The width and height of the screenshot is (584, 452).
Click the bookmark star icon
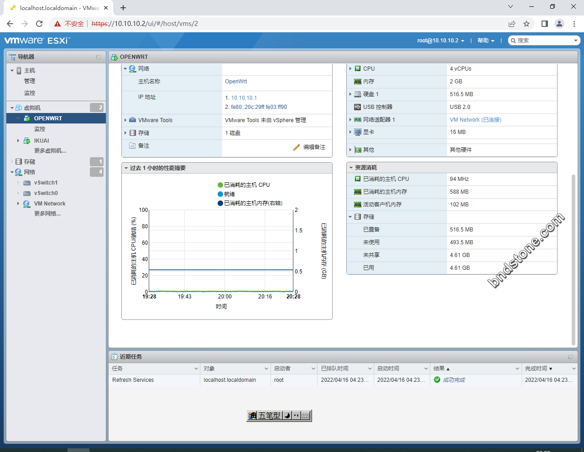527,24
